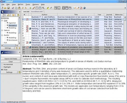
Task: Open a database using the folder icon
Action: [x=5, y=8]
